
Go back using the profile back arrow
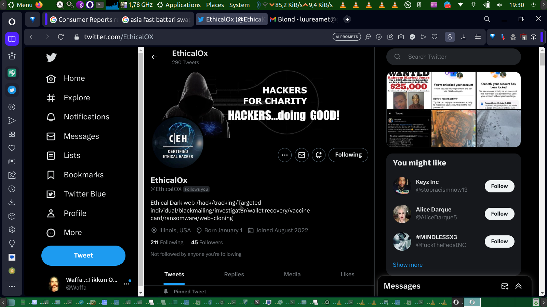[x=155, y=57]
